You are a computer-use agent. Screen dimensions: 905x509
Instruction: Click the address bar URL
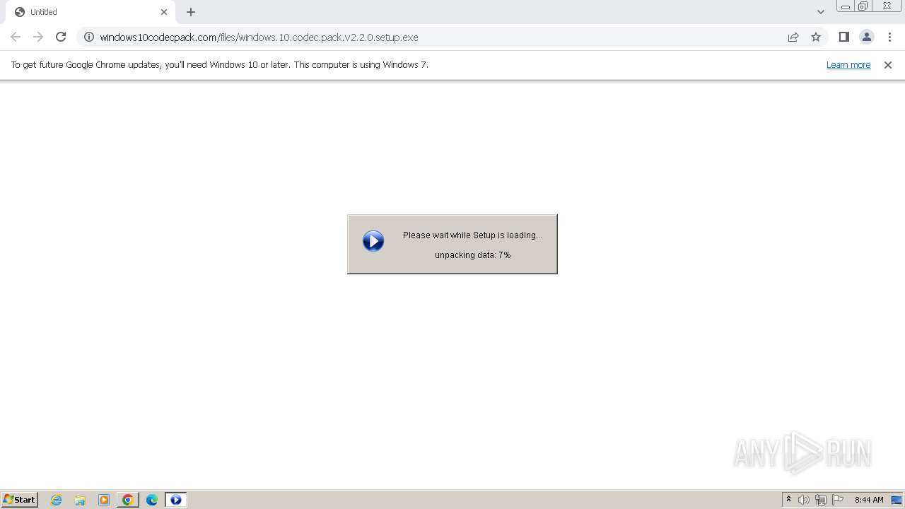[259, 37]
